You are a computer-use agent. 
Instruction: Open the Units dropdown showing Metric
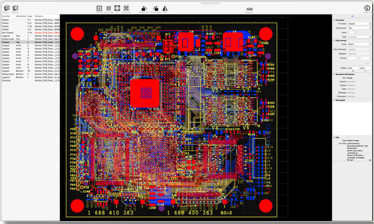pos(359,44)
